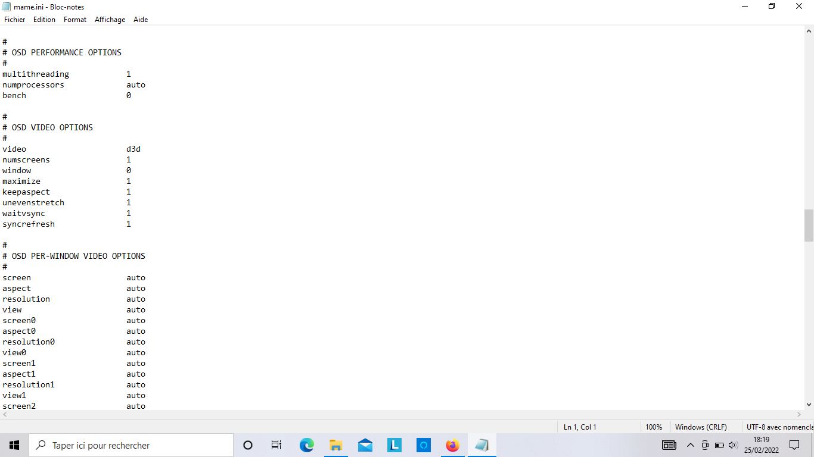Viewport: 814px width, 457px height.
Task: Open the Fichier menu
Action: (x=15, y=20)
